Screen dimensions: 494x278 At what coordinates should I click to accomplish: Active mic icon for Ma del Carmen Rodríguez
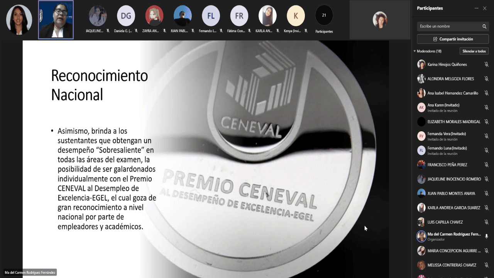pos(486,236)
